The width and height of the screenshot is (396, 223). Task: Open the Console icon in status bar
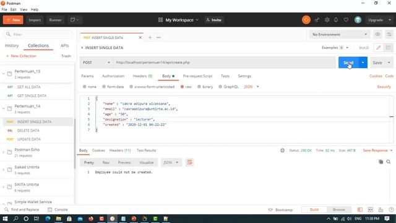(49, 209)
